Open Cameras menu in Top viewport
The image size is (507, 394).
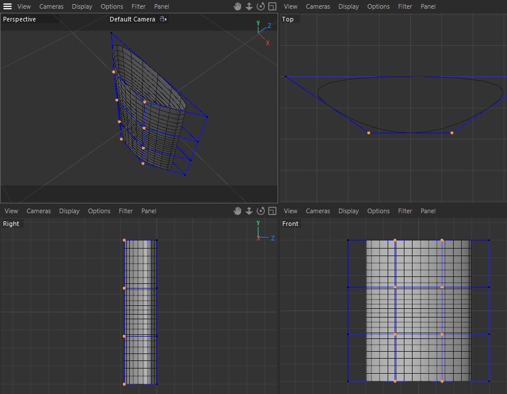(318, 6)
